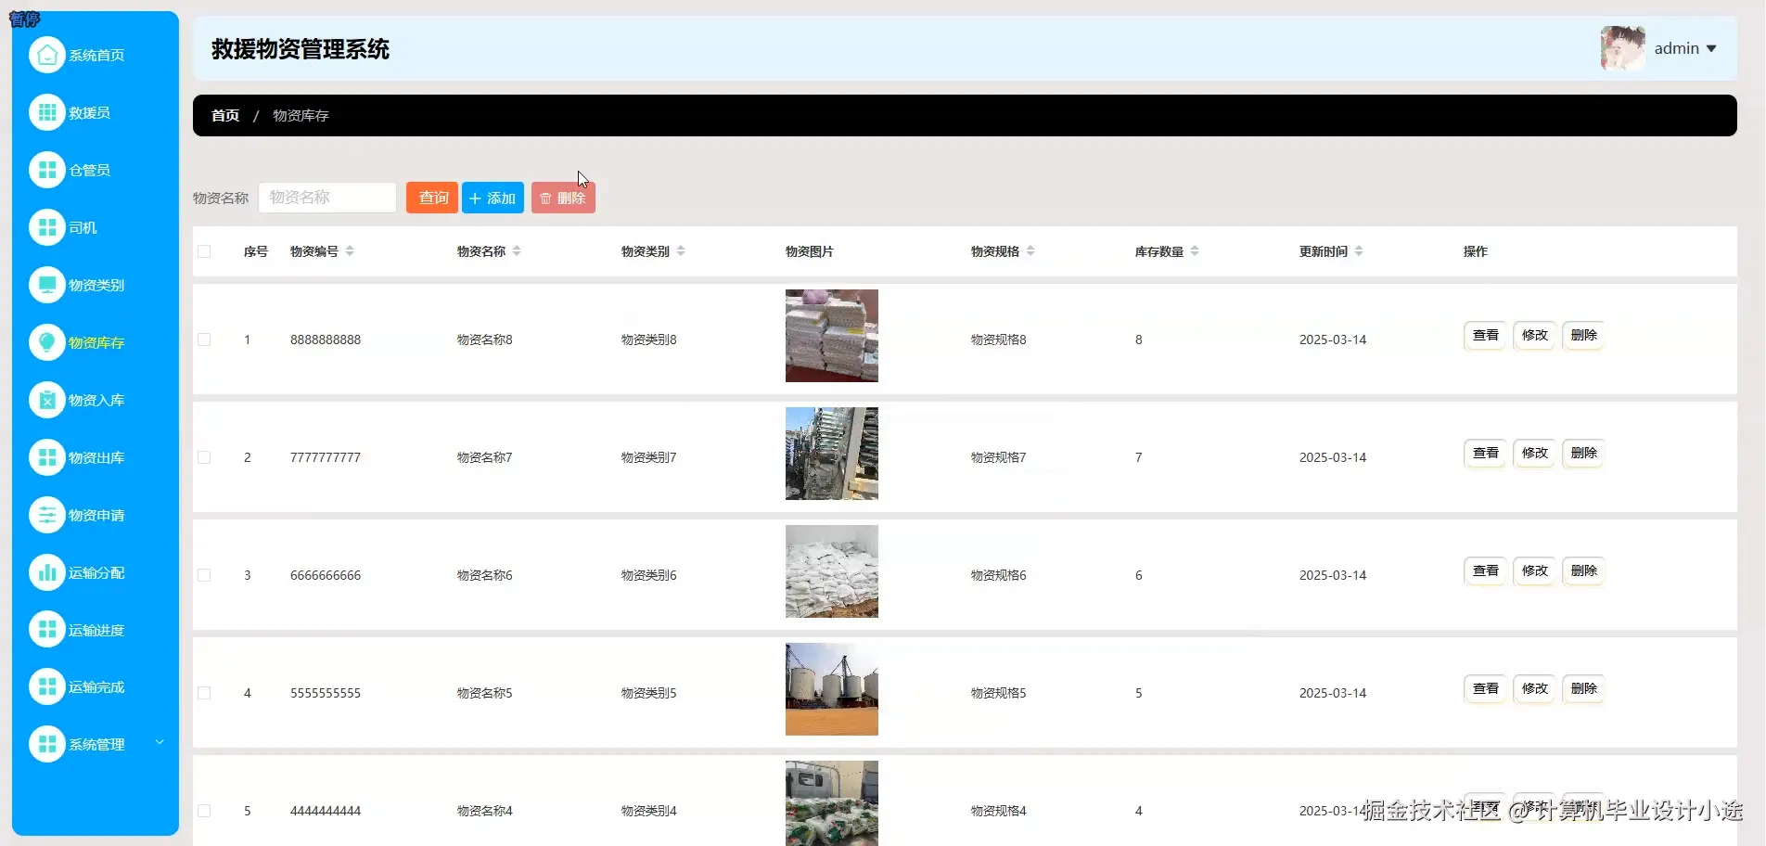This screenshot has width=1766, height=846.
Task: Click the admin avatar picture
Action: [x=1623, y=48]
